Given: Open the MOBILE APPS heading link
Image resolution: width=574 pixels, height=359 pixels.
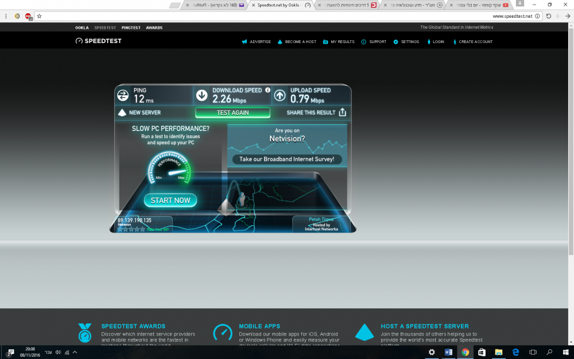Looking at the screenshot, I should [x=259, y=326].
